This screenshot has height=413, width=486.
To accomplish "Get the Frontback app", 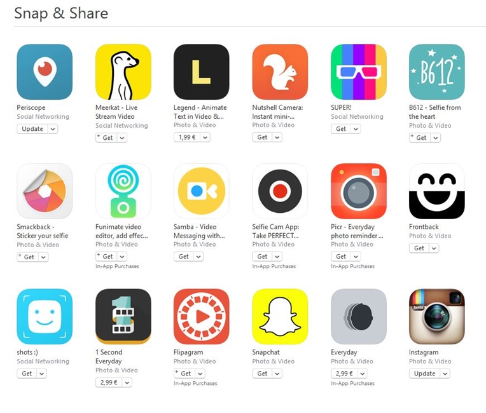I will (419, 248).
